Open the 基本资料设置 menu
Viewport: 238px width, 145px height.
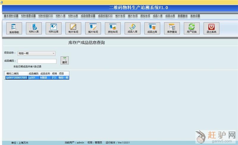(x=11, y=16)
